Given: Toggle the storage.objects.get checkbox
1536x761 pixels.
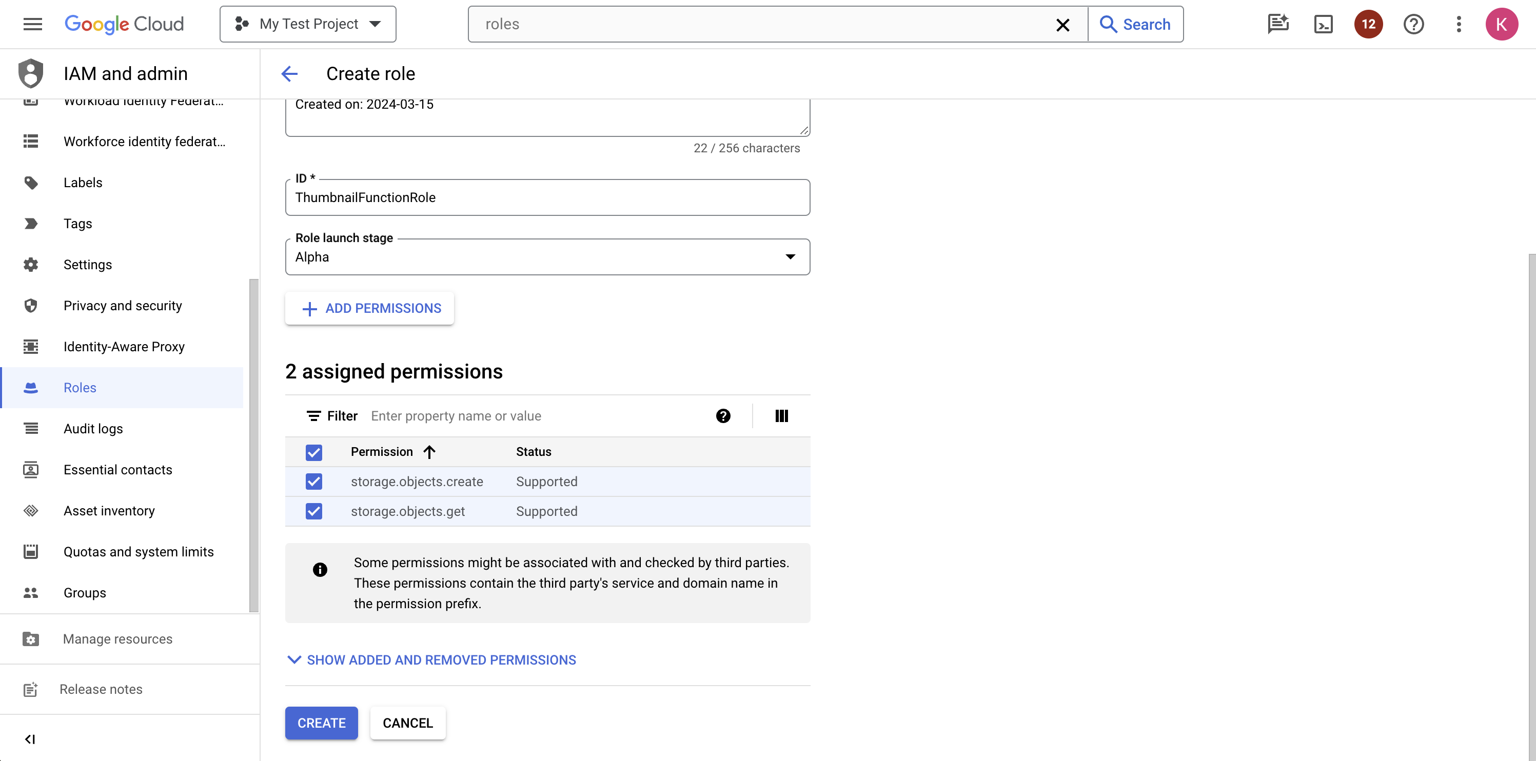Looking at the screenshot, I should tap(313, 511).
